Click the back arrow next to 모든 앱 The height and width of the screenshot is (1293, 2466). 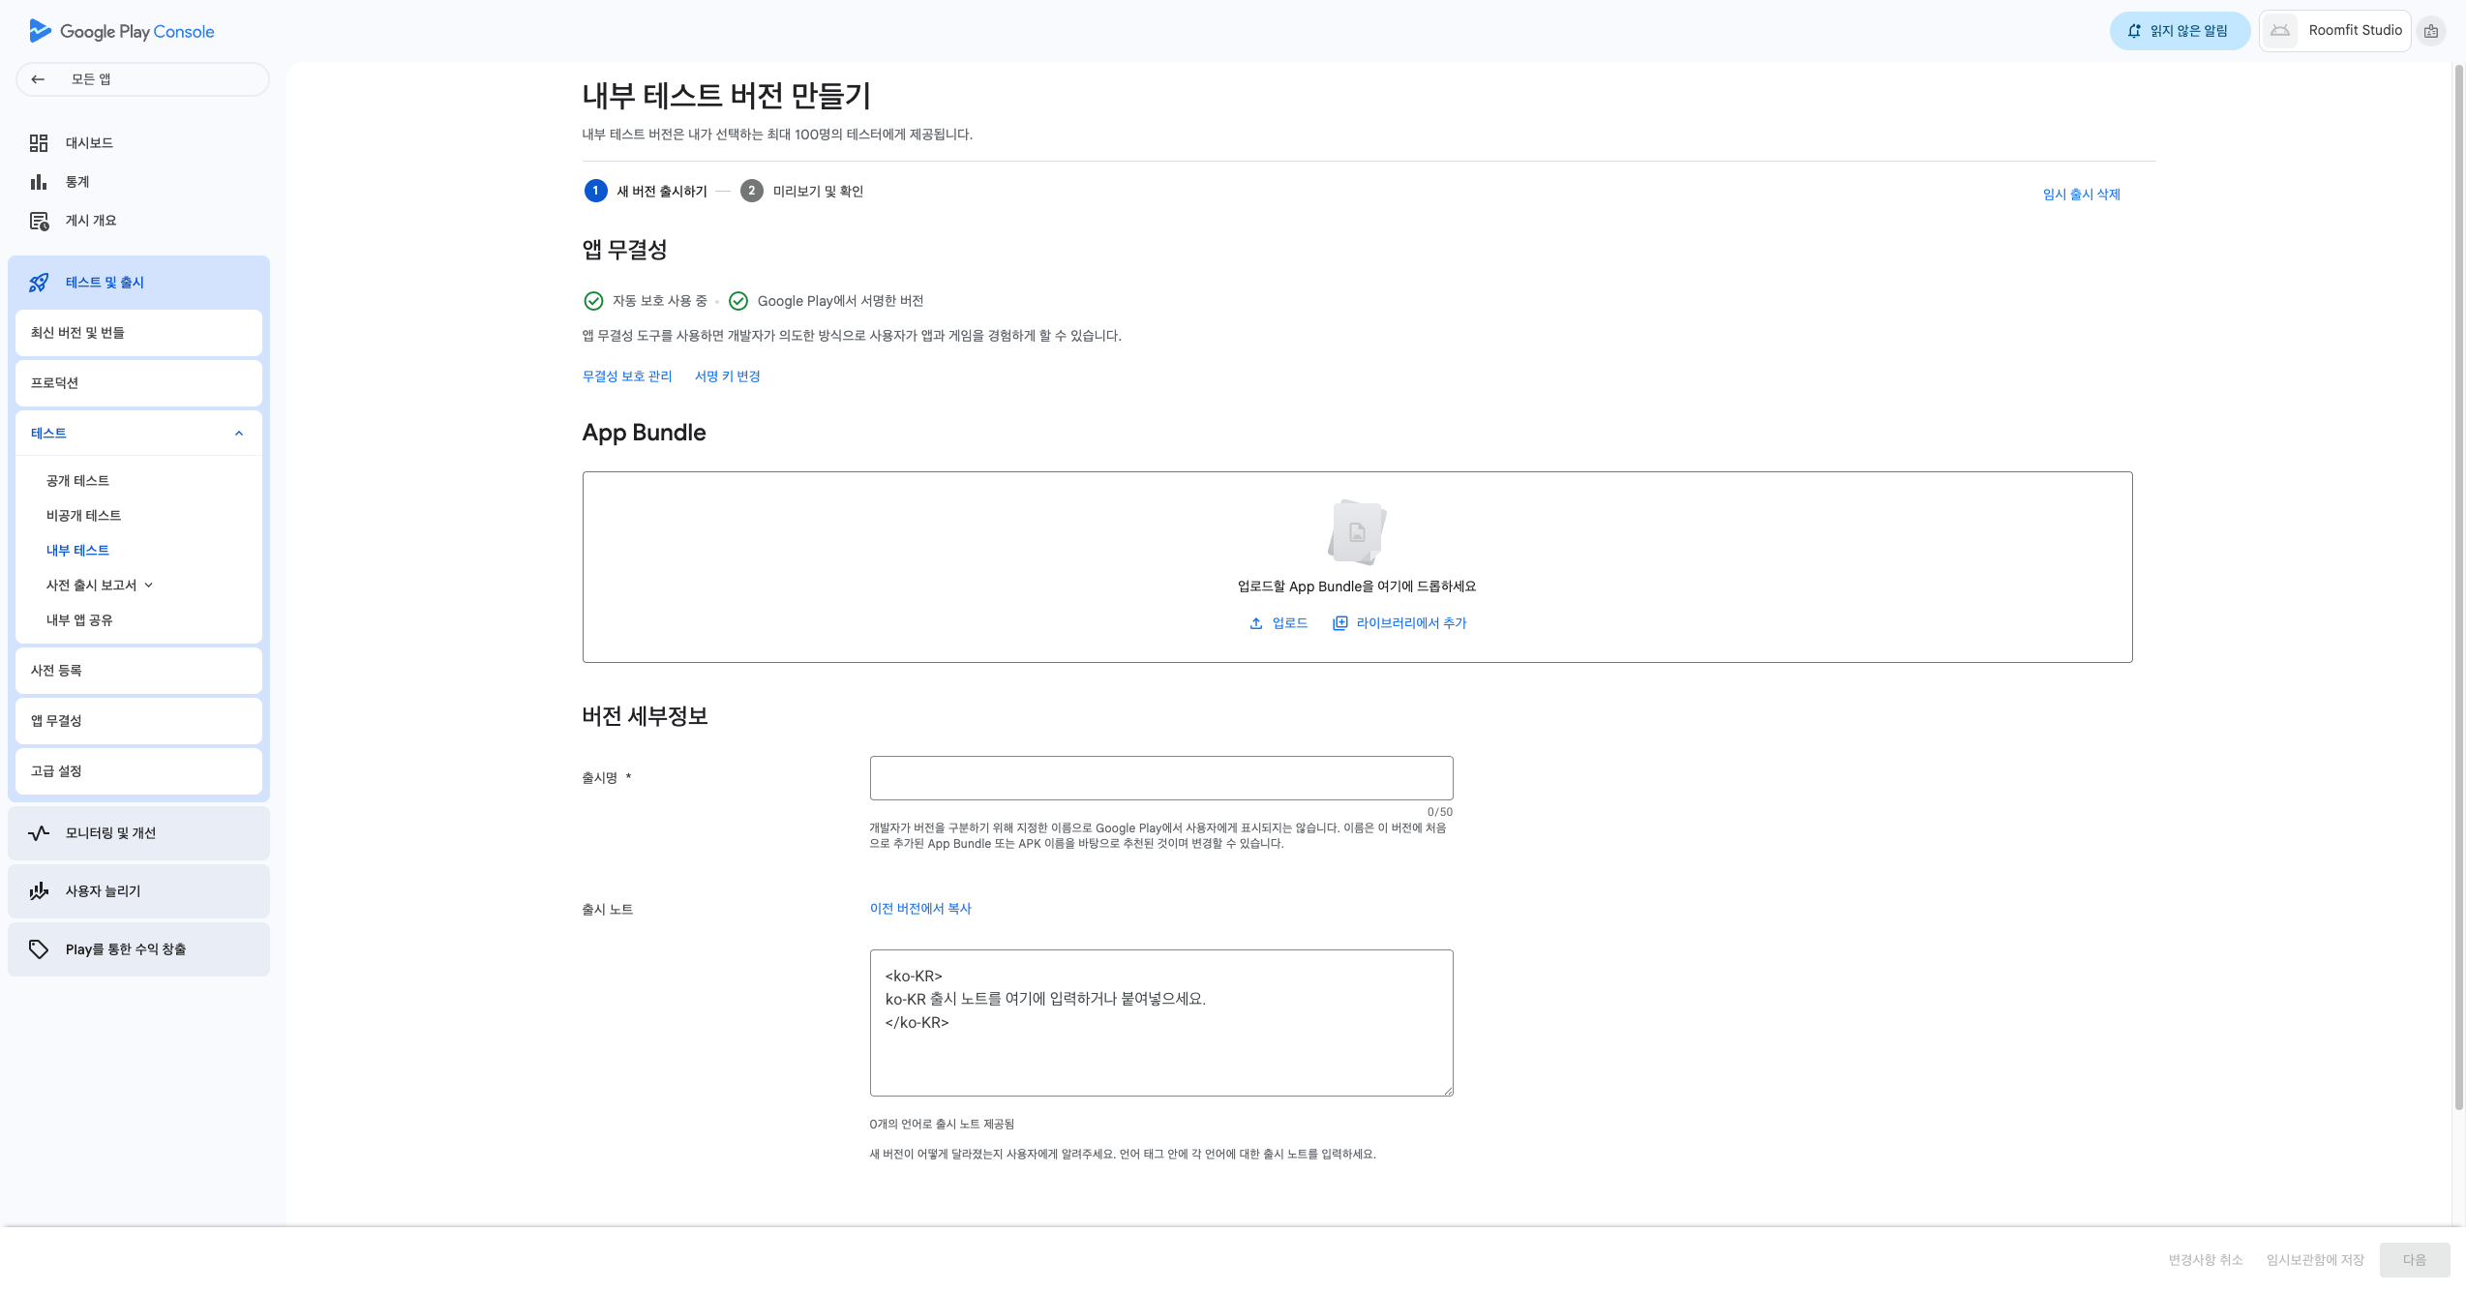coord(38,79)
